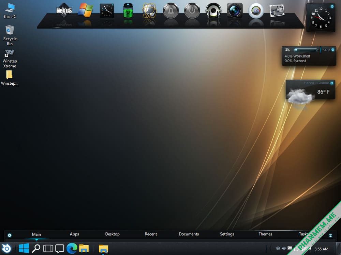Image resolution: width=341 pixels, height=255 pixels.
Task: Open the headphones speaker dock icon
Action: coord(213,11)
